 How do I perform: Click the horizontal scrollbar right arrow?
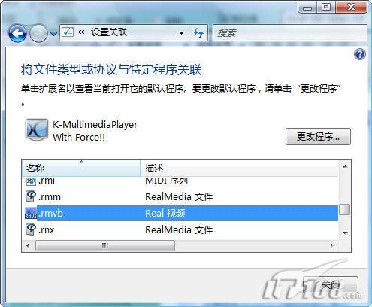(x=332, y=245)
